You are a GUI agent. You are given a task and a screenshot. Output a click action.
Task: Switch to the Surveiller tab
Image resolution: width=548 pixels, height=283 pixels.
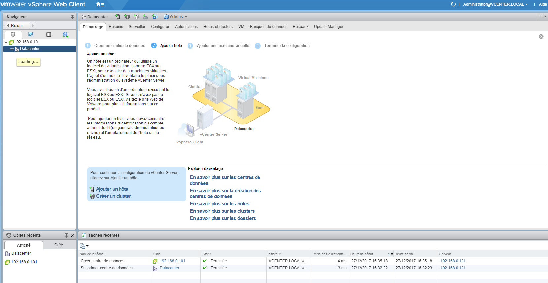coord(137,27)
